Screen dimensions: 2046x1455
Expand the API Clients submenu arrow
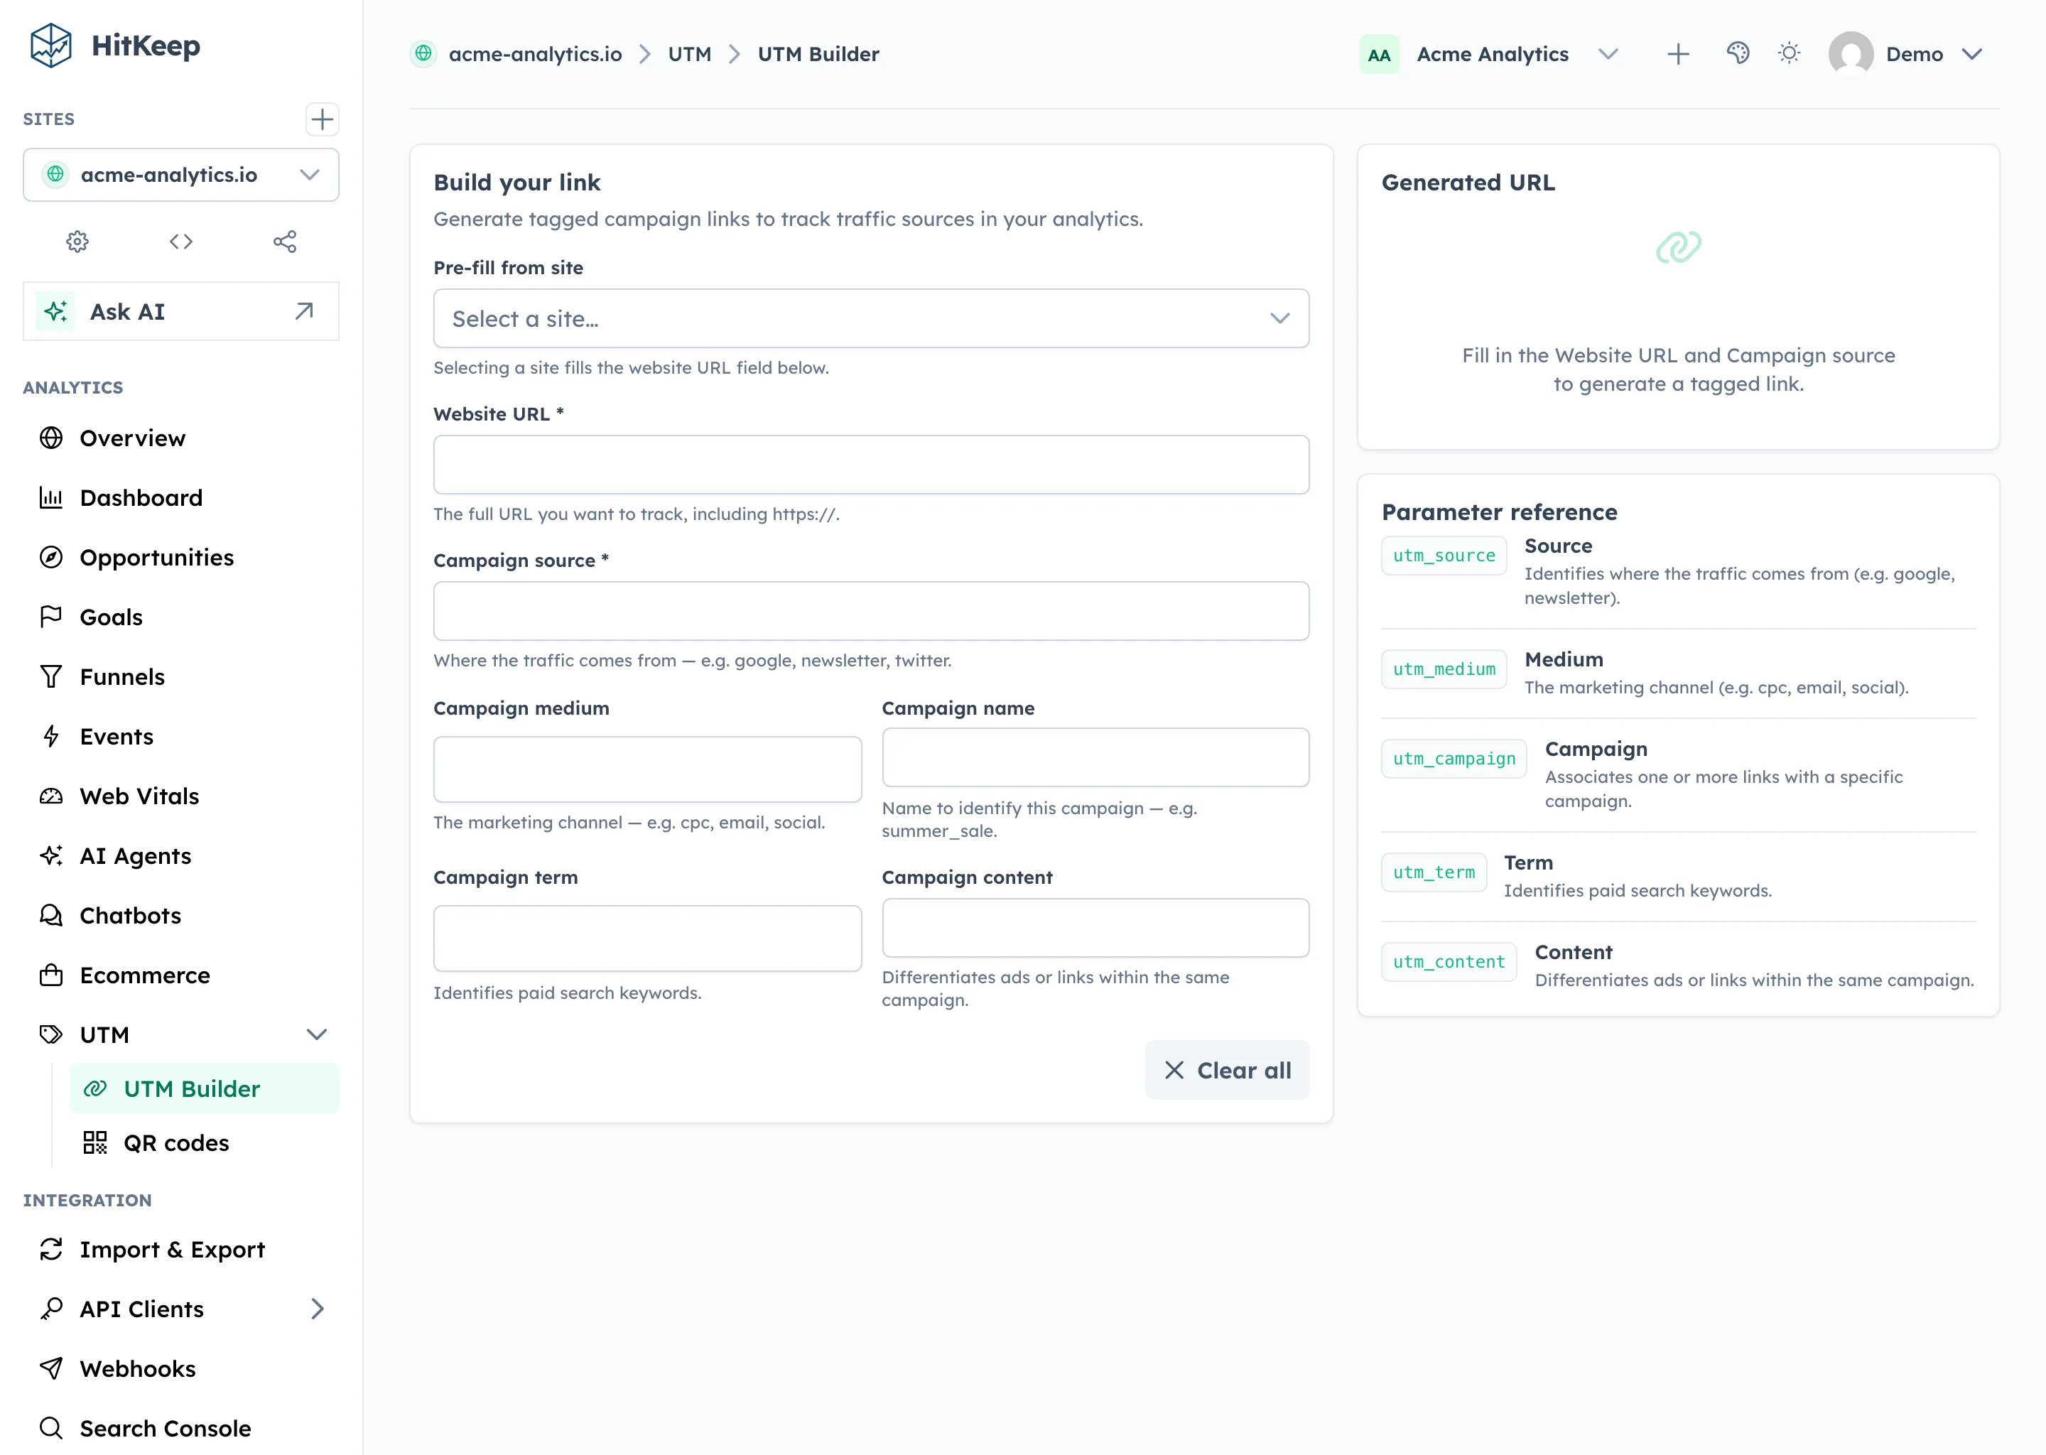[x=317, y=1309]
